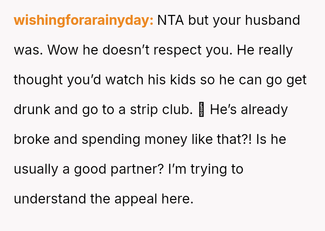Click the word "Wow" in the comment

pos(63,50)
